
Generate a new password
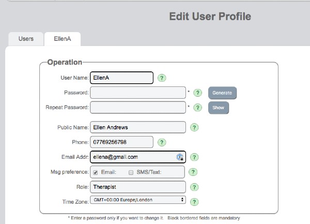pos(222,93)
